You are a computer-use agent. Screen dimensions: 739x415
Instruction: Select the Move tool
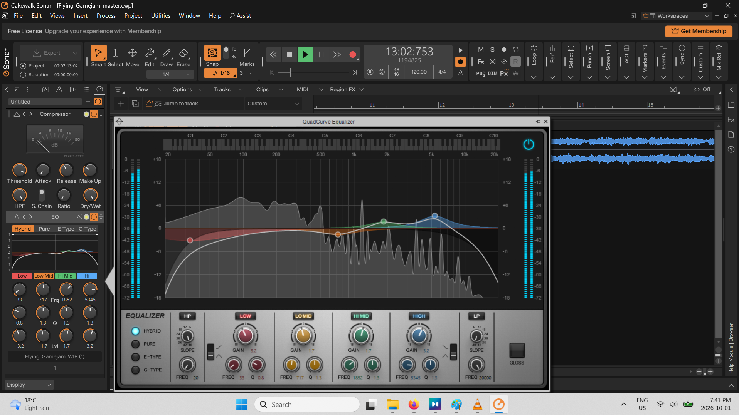point(132,53)
